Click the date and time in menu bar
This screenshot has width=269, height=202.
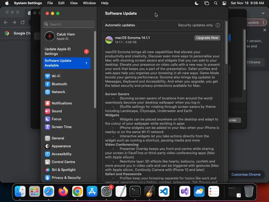click(247, 3)
